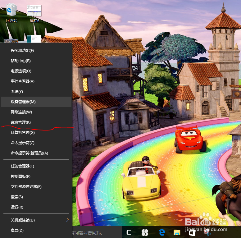Open Microsoft Edge from the taskbar
The height and width of the screenshot is (238, 241).
click(162, 232)
